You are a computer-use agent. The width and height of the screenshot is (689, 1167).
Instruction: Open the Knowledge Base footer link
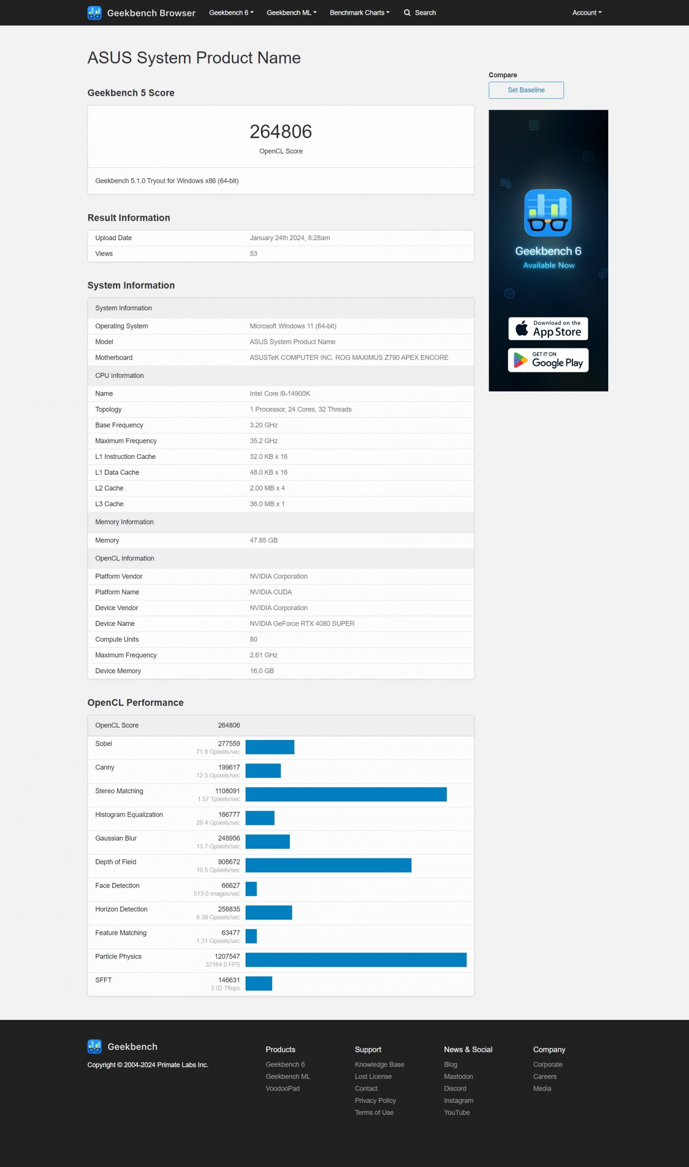point(379,1064)
